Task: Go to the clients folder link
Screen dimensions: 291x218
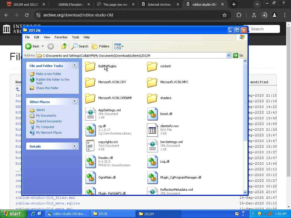Action: (x=40, y=110)
